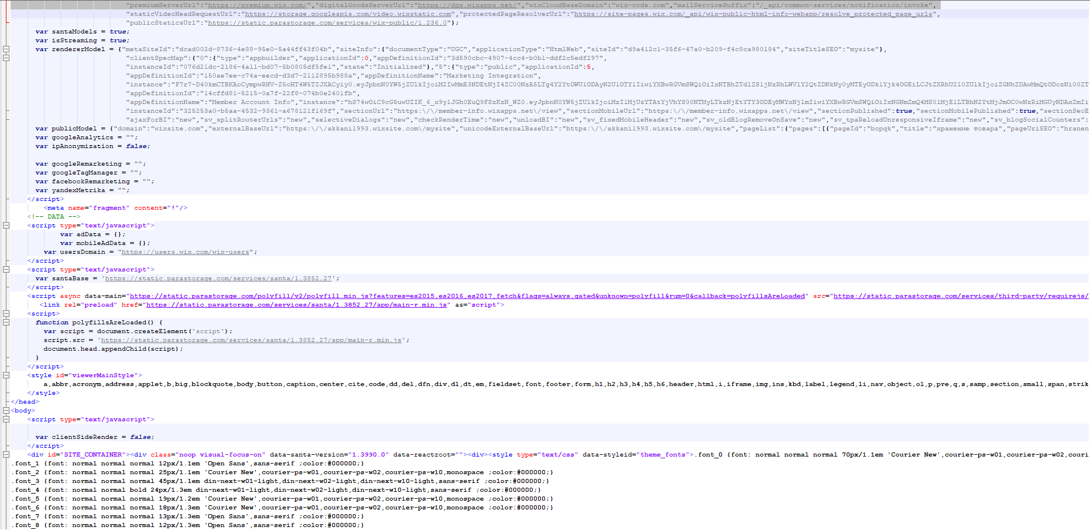Click the document.head.appendChild(script) line
The image size is (1090, 530).
(x=113, y=349)
